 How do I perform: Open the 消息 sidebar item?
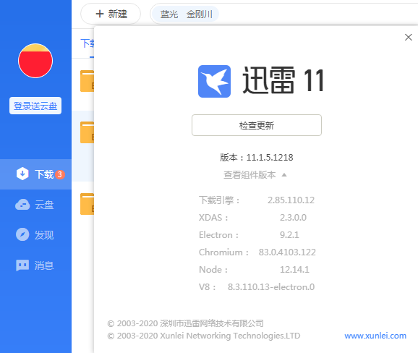click(35, 265)
